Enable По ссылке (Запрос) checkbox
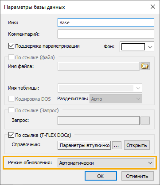This screenshot has width=160, height=185. click(11, 110)
